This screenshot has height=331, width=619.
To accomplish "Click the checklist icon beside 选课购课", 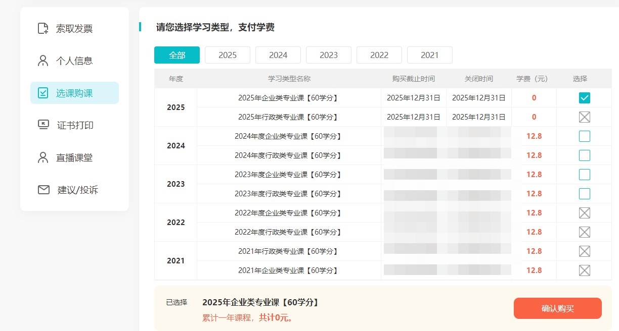I will [x=43, y=93].
